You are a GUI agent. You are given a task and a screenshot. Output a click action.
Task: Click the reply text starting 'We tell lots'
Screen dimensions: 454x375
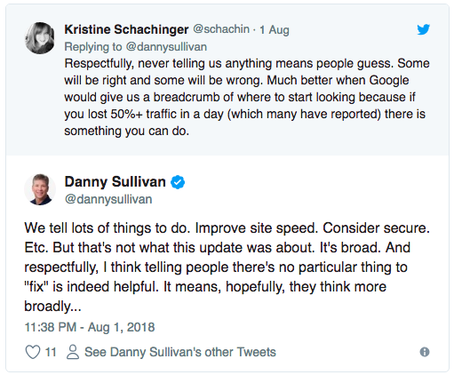tap(227, 267)
